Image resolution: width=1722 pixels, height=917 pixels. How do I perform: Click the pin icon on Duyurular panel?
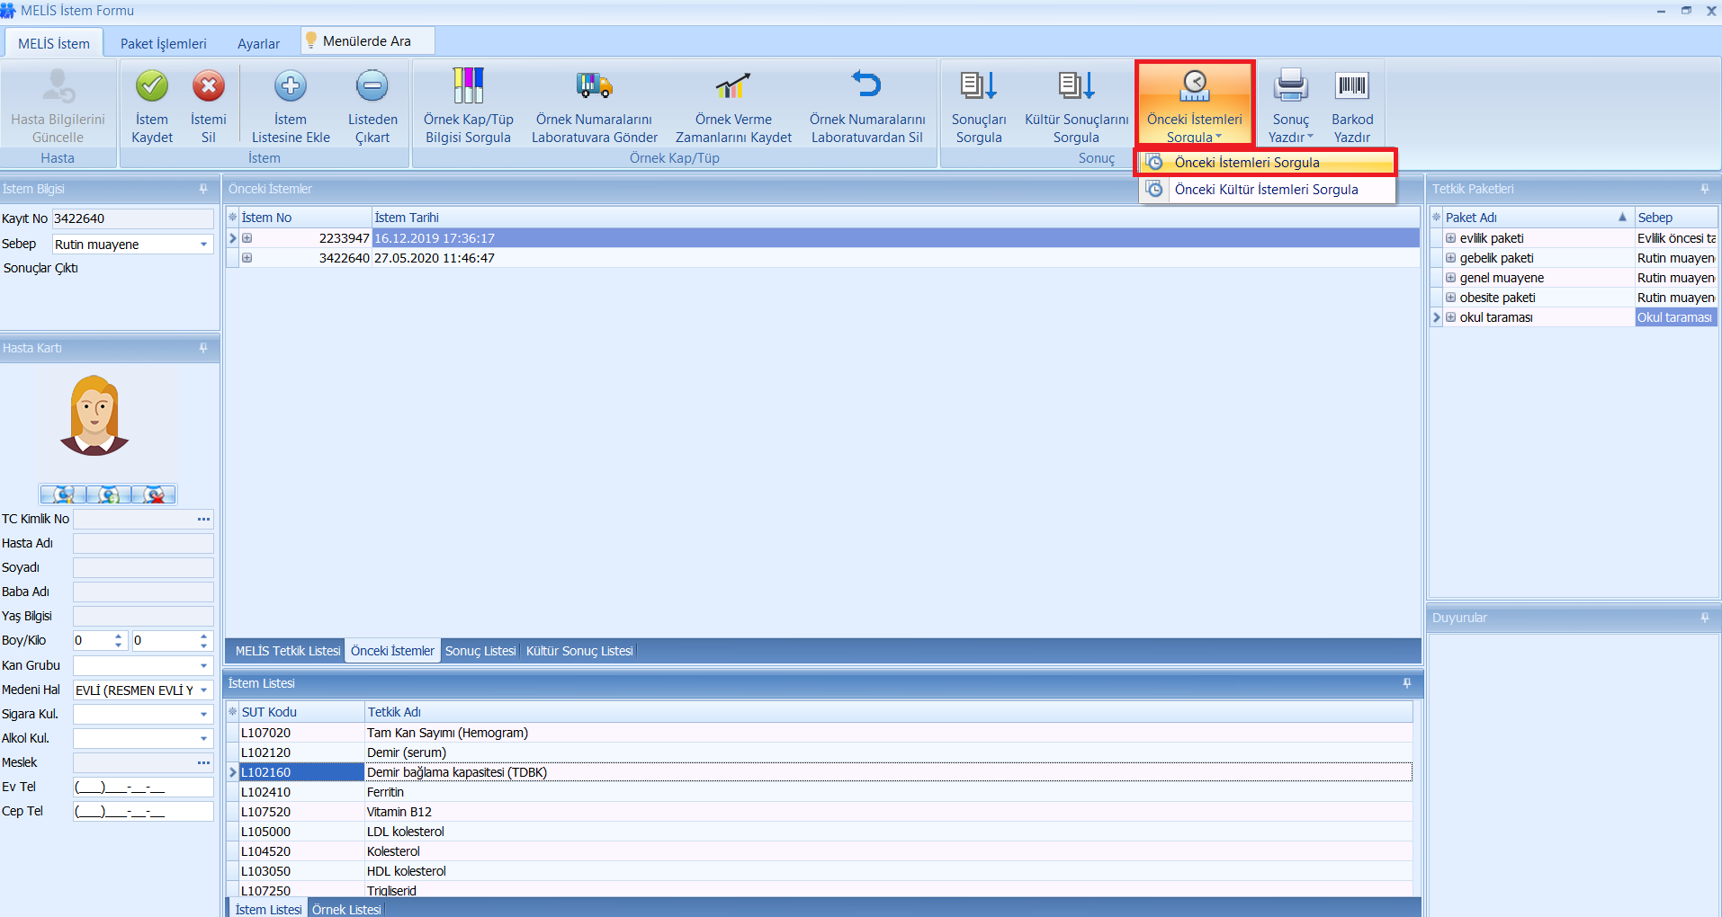point(1705,618)
